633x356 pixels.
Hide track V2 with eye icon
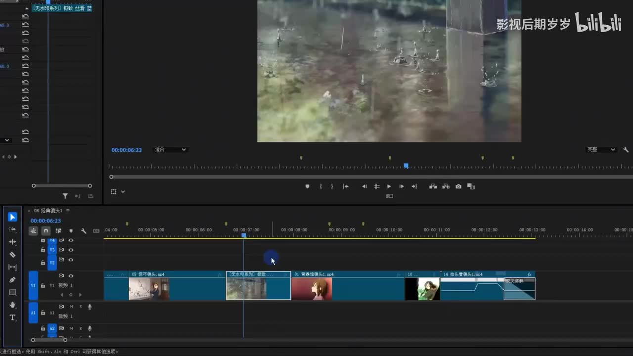[x=71, y=260]
